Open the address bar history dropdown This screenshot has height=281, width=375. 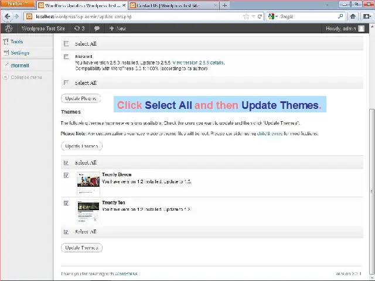(253, 16)
